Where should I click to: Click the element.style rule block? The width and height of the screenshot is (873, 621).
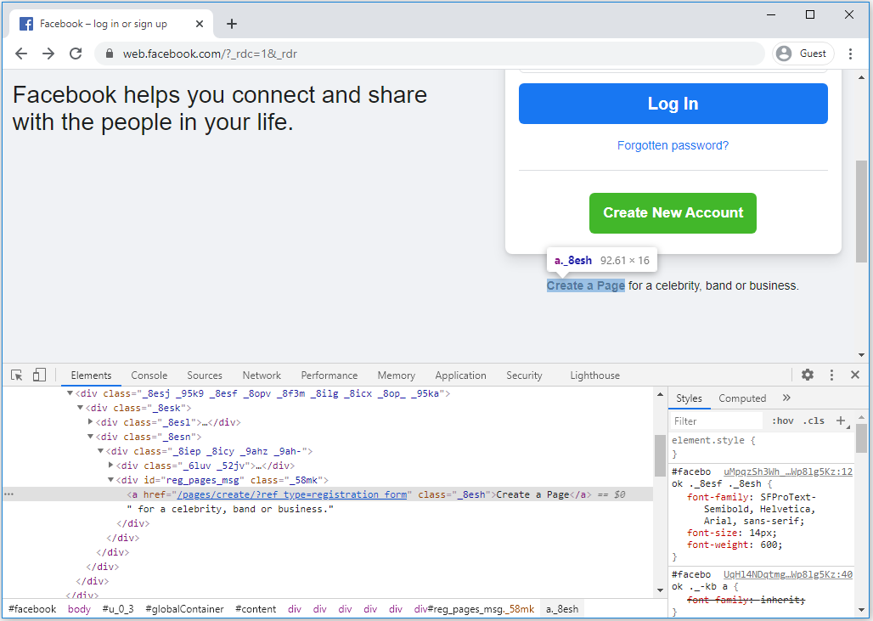pos(762,447)
